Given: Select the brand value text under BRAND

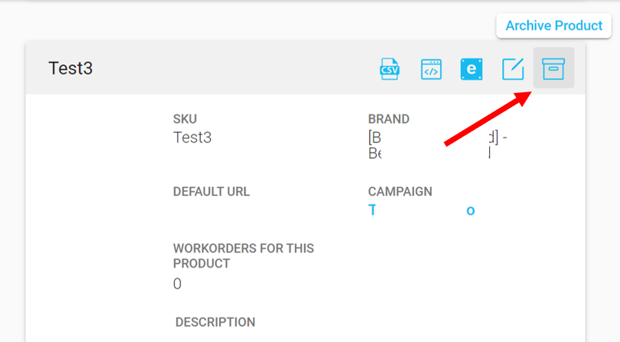Looking at the screenshot, I should 437,145.
